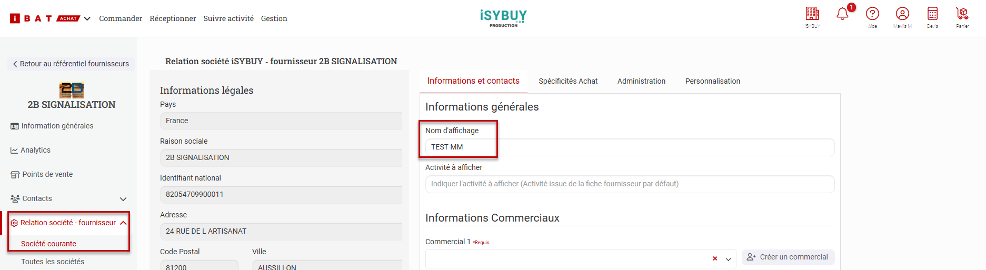This screenshot has height=270, width=986.
Task: Open Analytics in the sidebar
Action: tap(35, 150)
